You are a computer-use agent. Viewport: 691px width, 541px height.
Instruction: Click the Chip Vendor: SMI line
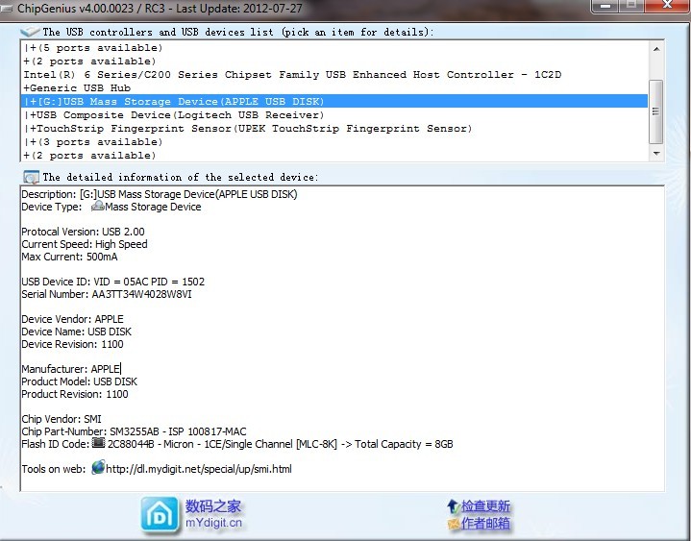tap(62, 419)
